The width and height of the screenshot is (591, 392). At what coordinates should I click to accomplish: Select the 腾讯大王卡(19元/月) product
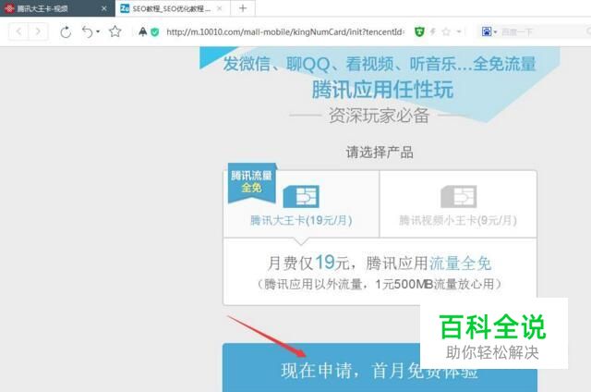[x=301, y=203]
